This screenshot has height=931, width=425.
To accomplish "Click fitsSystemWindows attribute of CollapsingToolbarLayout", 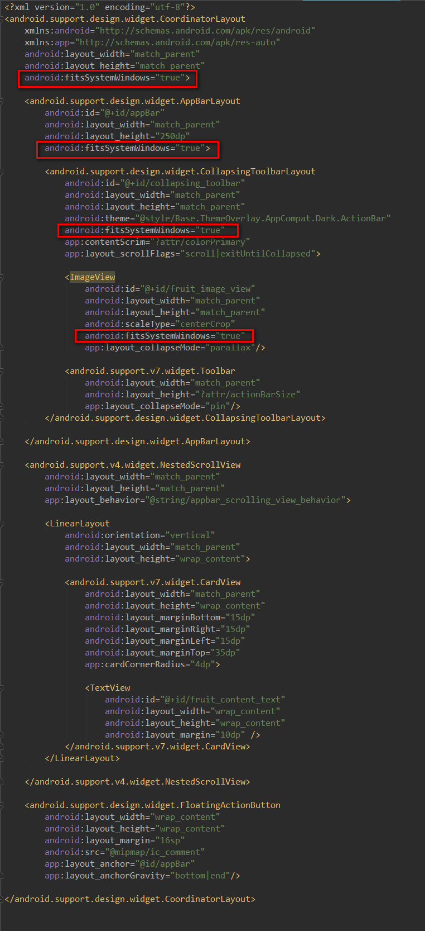I will [x=145, y=230].
